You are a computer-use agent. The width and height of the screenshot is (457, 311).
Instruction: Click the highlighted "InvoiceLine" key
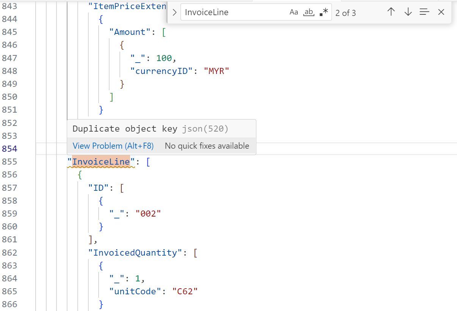pos(101,162)
